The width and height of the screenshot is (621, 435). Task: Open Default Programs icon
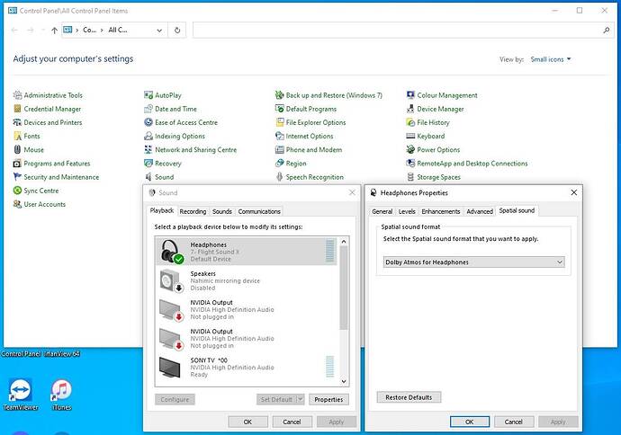(x=280, y=109)
